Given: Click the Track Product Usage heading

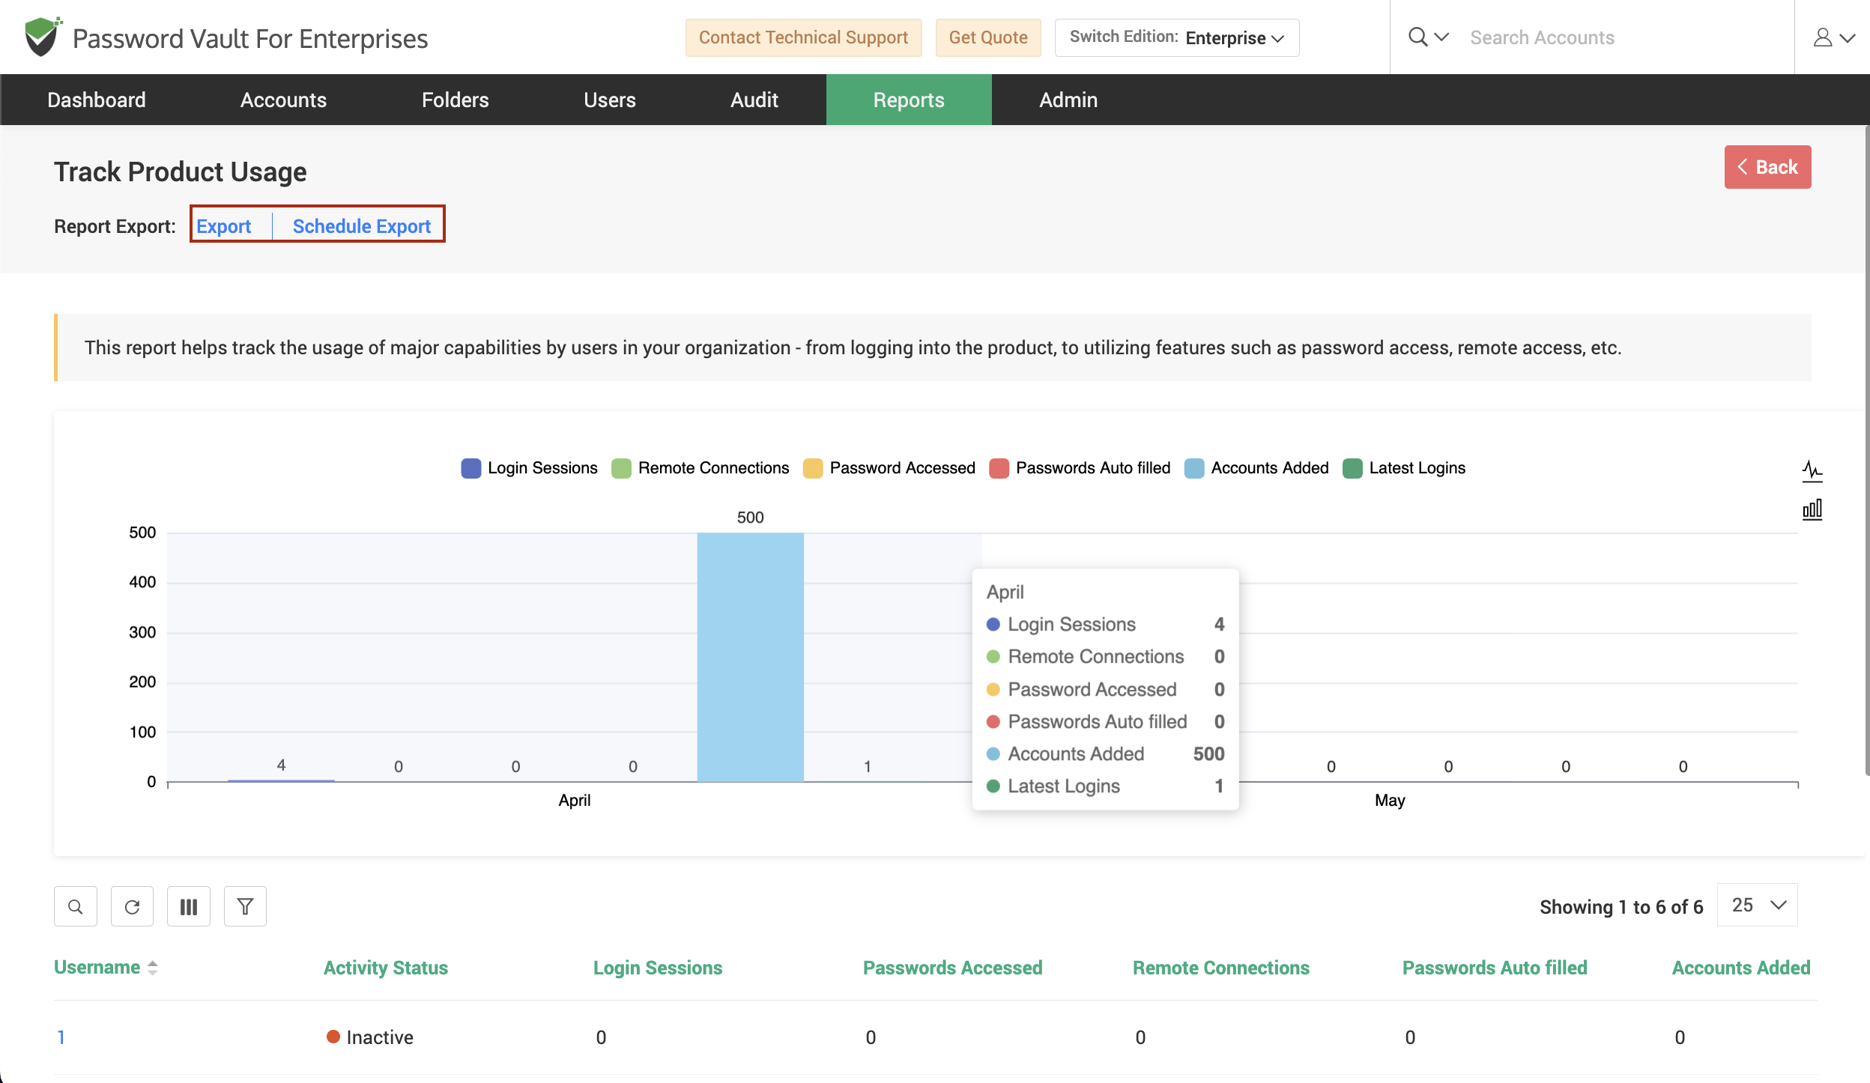Looking at the screenshot, I should (x=181, y=172).
